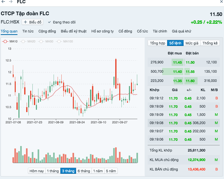The height and width of the screenshot is (179, 224).
Task: Click the current price 11.50 header
Action: coord(216,14)
